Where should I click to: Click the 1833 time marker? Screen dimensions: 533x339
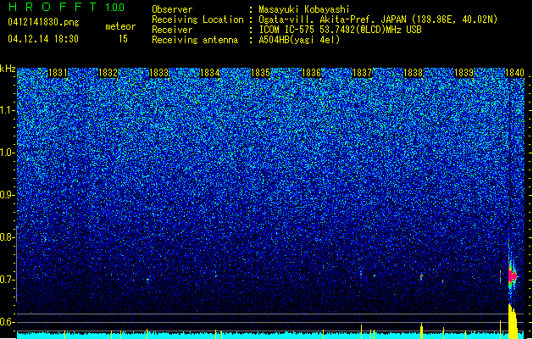pyautogui.click(x=158, y=73)
